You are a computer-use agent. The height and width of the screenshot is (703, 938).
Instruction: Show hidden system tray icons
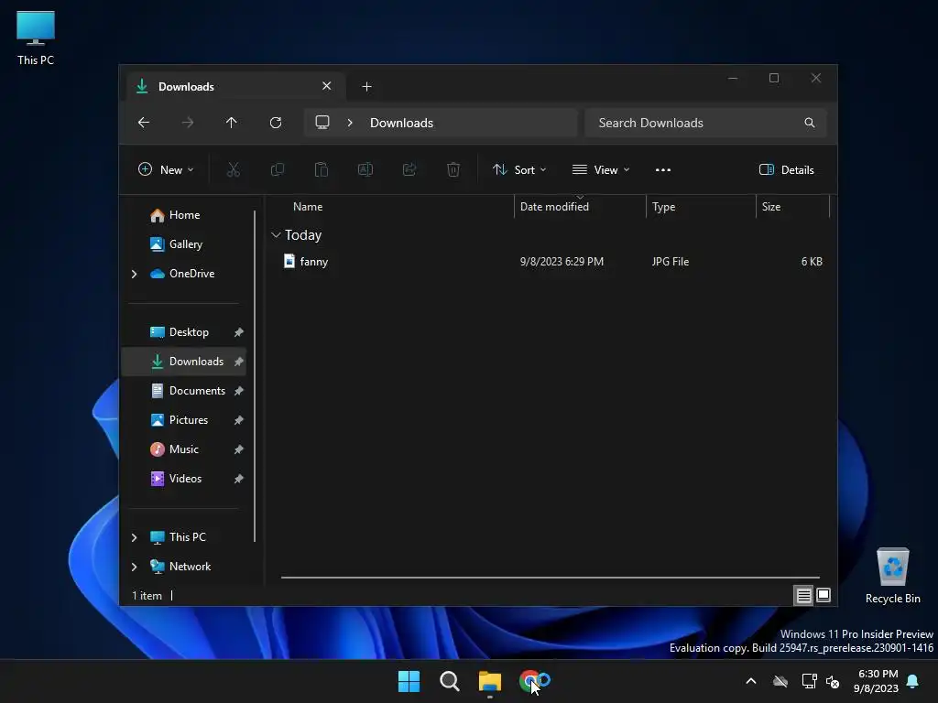pyautogui.click(x=751, y=681)
